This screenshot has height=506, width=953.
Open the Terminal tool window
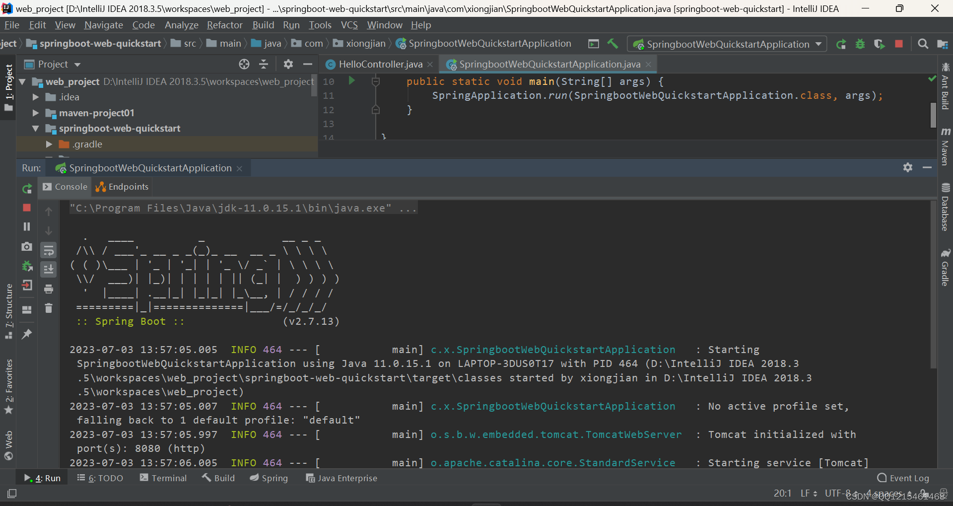(163, 478)
